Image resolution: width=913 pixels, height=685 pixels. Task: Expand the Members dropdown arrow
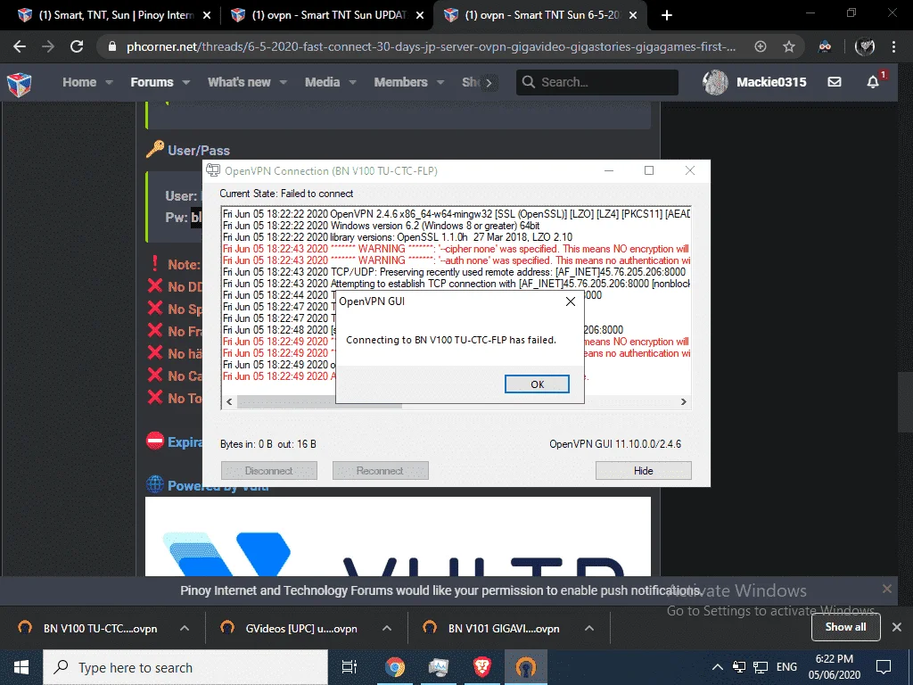[x=440, y=83]
